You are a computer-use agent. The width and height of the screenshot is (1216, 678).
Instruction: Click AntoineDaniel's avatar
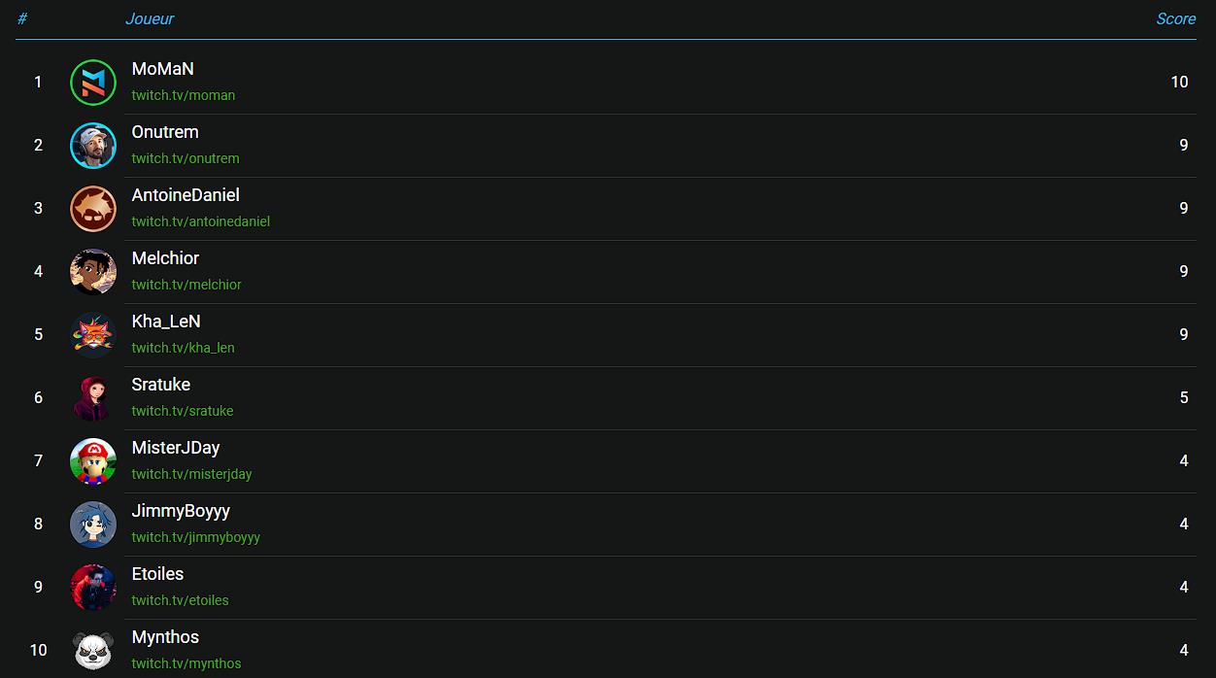[x=93, y=209]
